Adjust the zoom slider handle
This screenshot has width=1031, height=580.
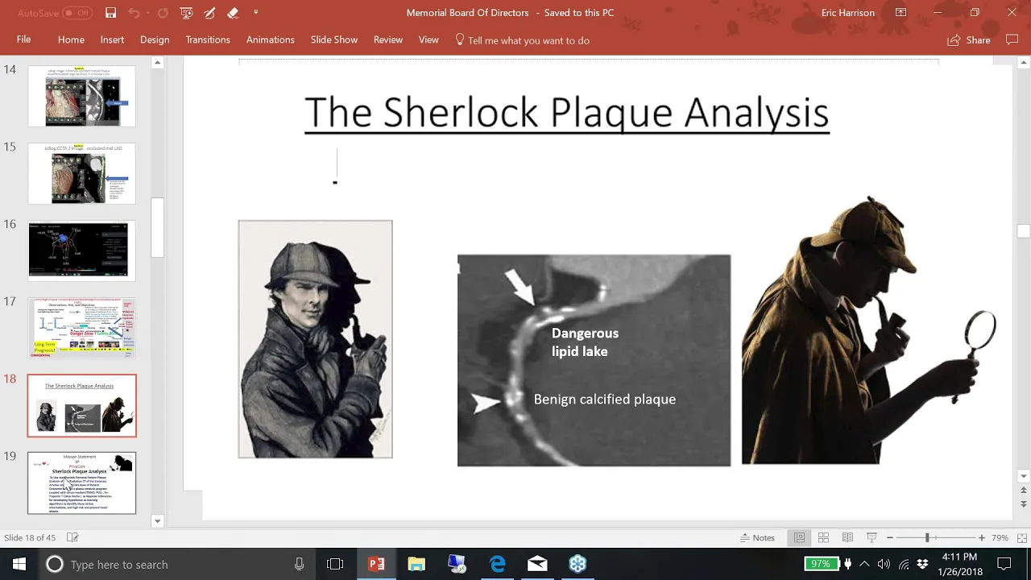[x=927, y=538]
